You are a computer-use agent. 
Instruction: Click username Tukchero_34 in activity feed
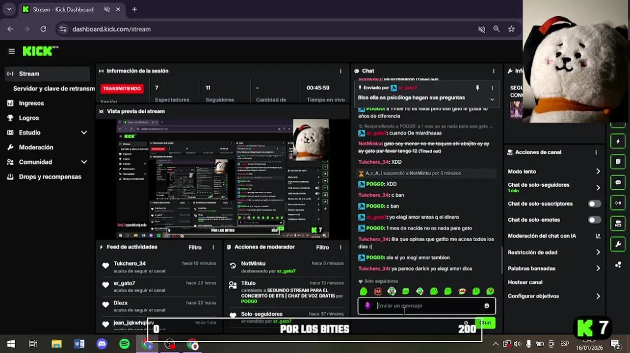point(130,263)
